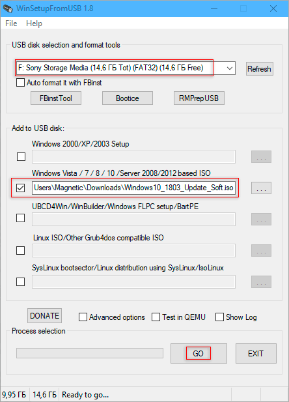Select the F: Sony Storage Media combo box
Image resolution: width=289 pixels, height=402 pixels.
pyautogui.click(x=125, y=68)
